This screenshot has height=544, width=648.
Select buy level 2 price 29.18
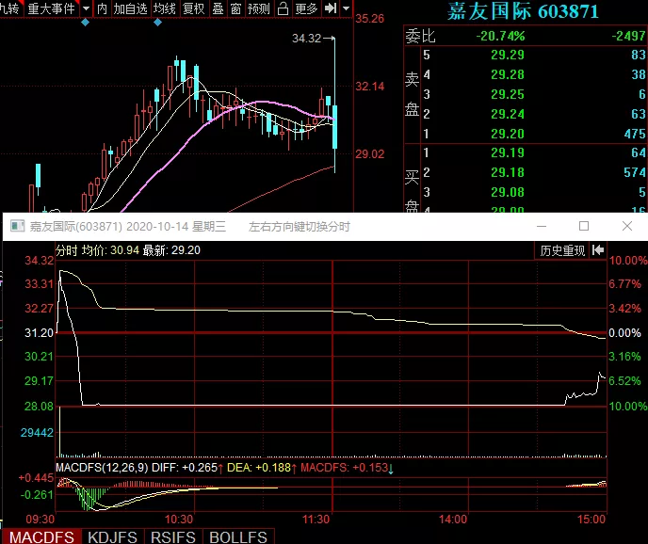pyautogui.click(x=508, y=172)
